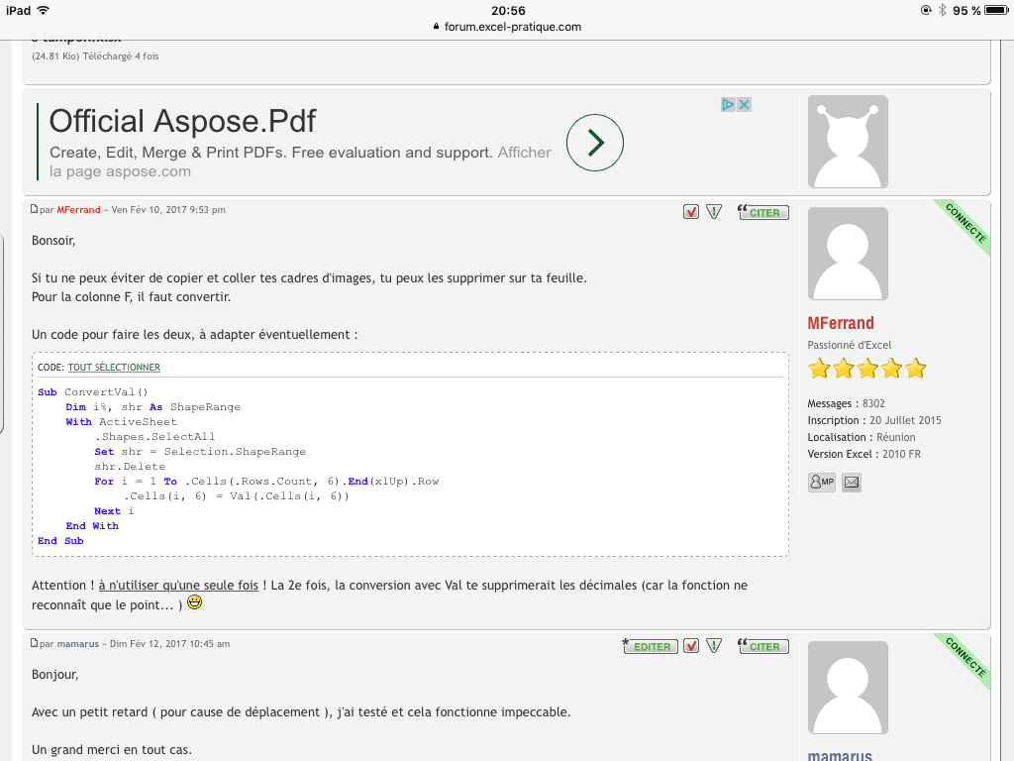The width and height of the screenshot is (1014, 761).
Task: Click MFerrand username under avatar
Action: tap(841, 323)
